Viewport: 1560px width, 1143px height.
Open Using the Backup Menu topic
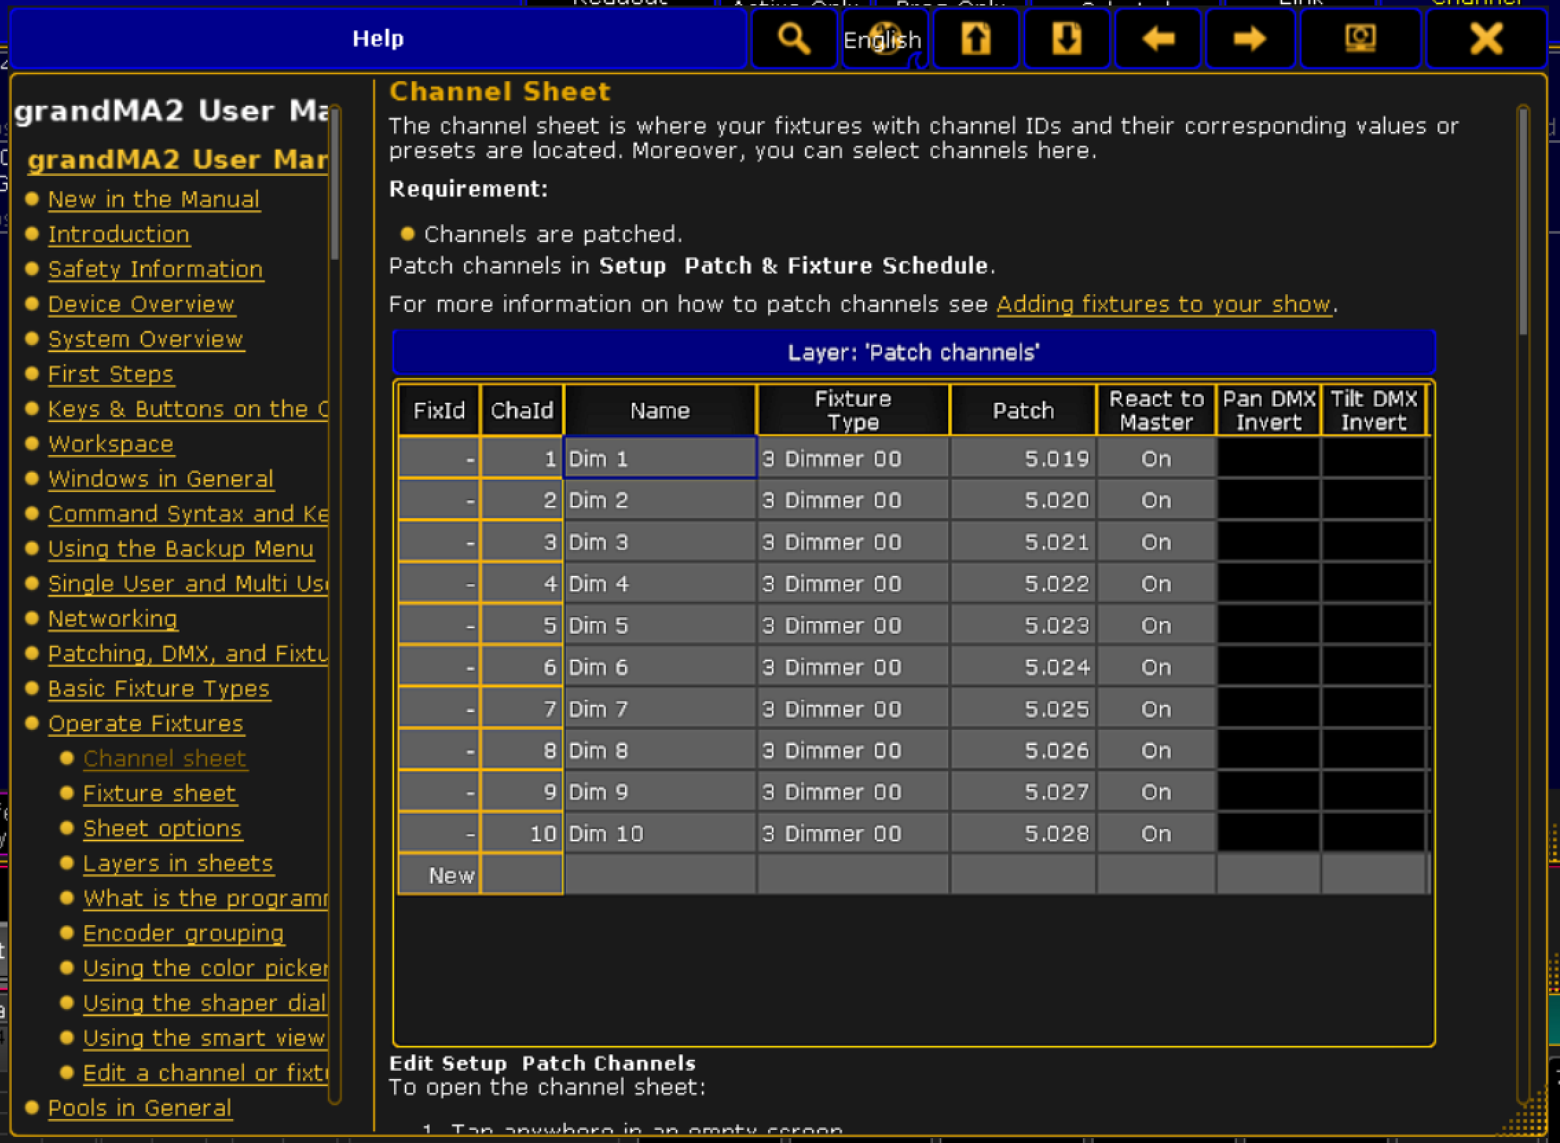click(181, 549)
